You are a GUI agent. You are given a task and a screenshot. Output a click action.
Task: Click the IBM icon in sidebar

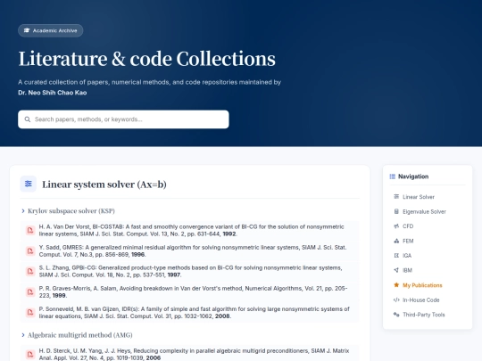[396, 270]
